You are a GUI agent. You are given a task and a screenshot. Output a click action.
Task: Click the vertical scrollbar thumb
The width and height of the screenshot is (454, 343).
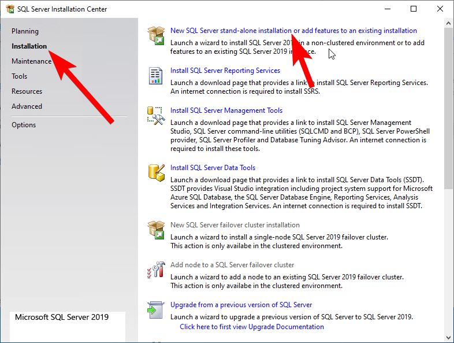pyautogui.click(x=448, y=109)
